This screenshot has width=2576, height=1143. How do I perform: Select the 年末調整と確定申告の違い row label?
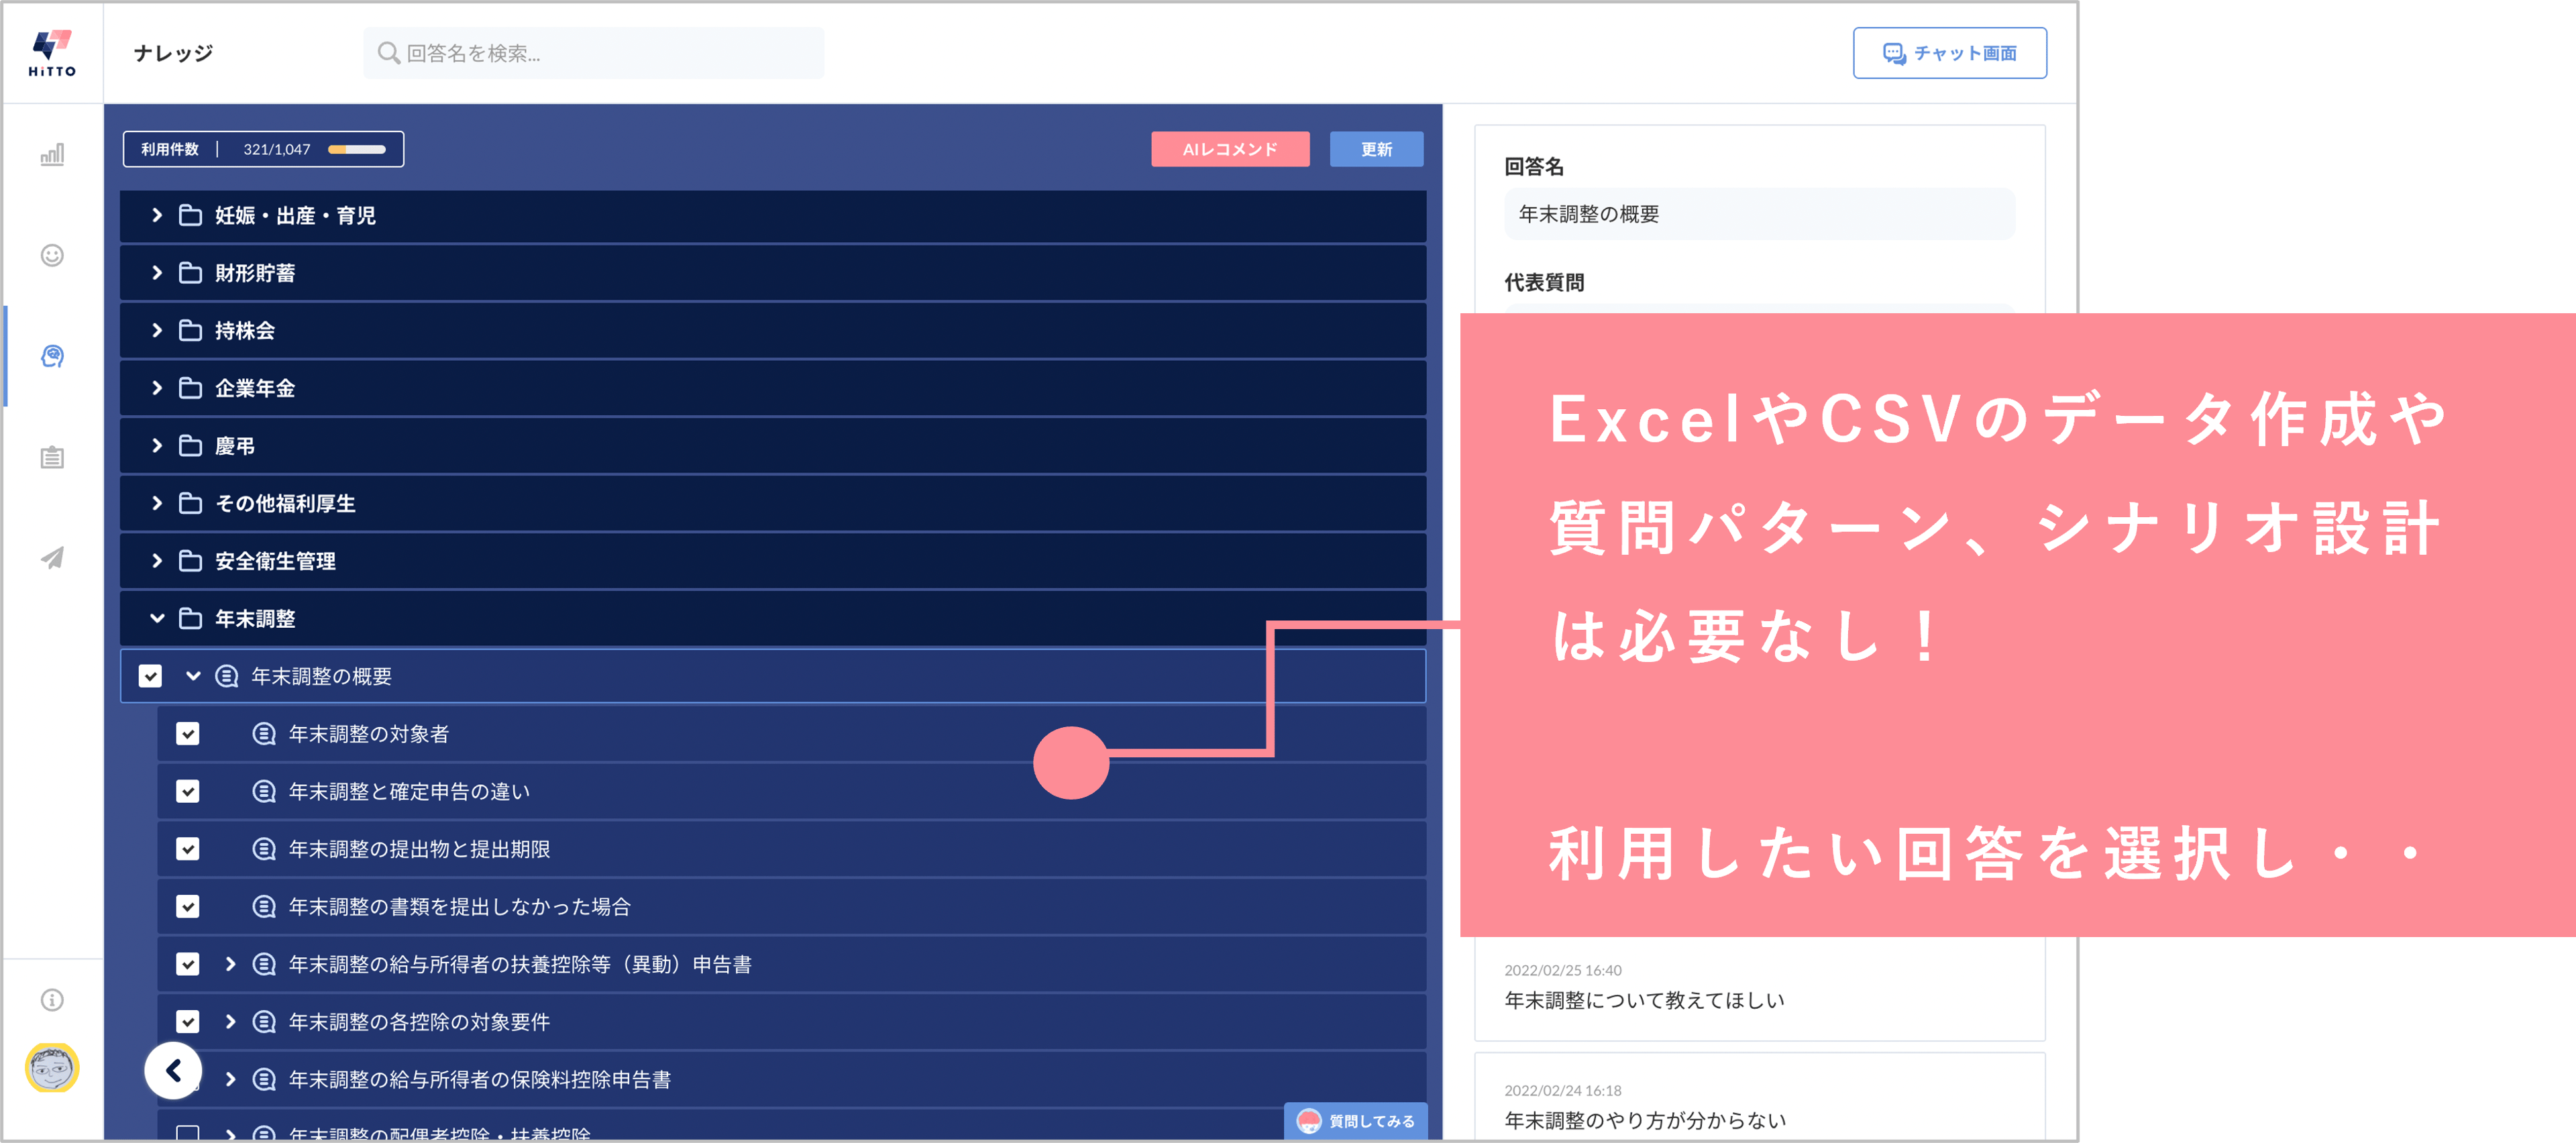tap(409, 791)
